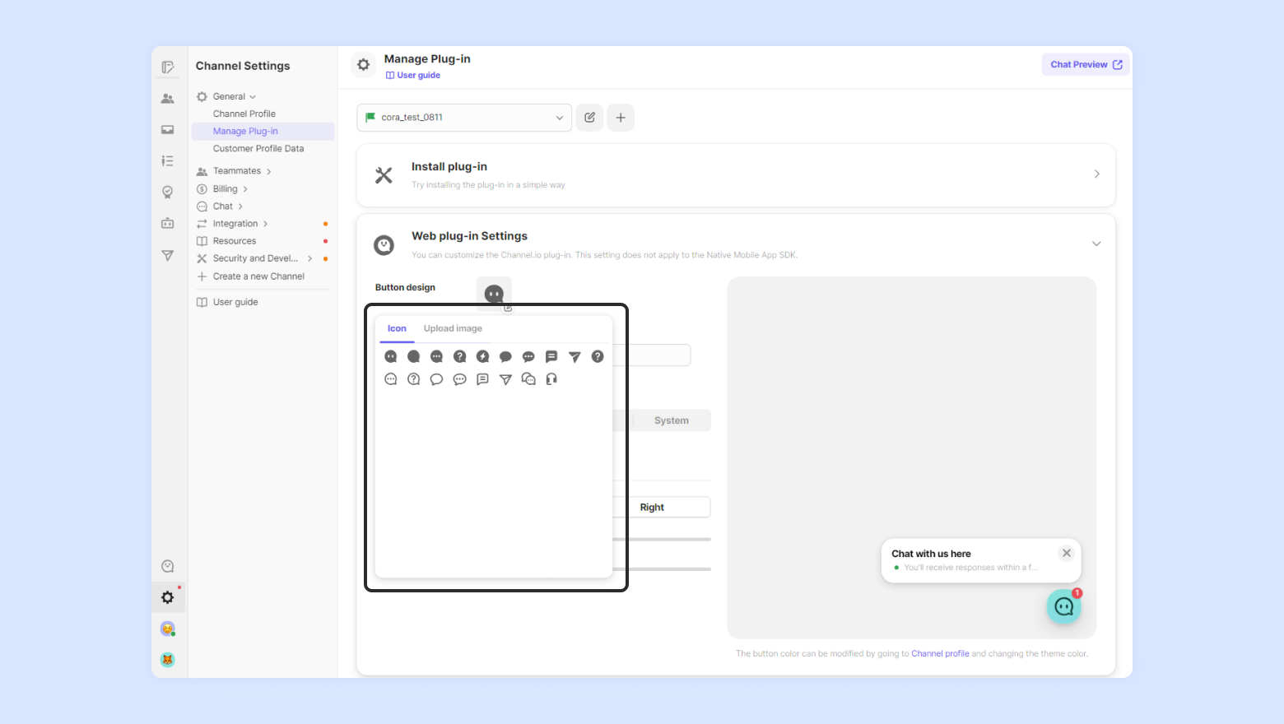
Task: Open Channel Profile in the sidebar
Action: tap(244, 114)
